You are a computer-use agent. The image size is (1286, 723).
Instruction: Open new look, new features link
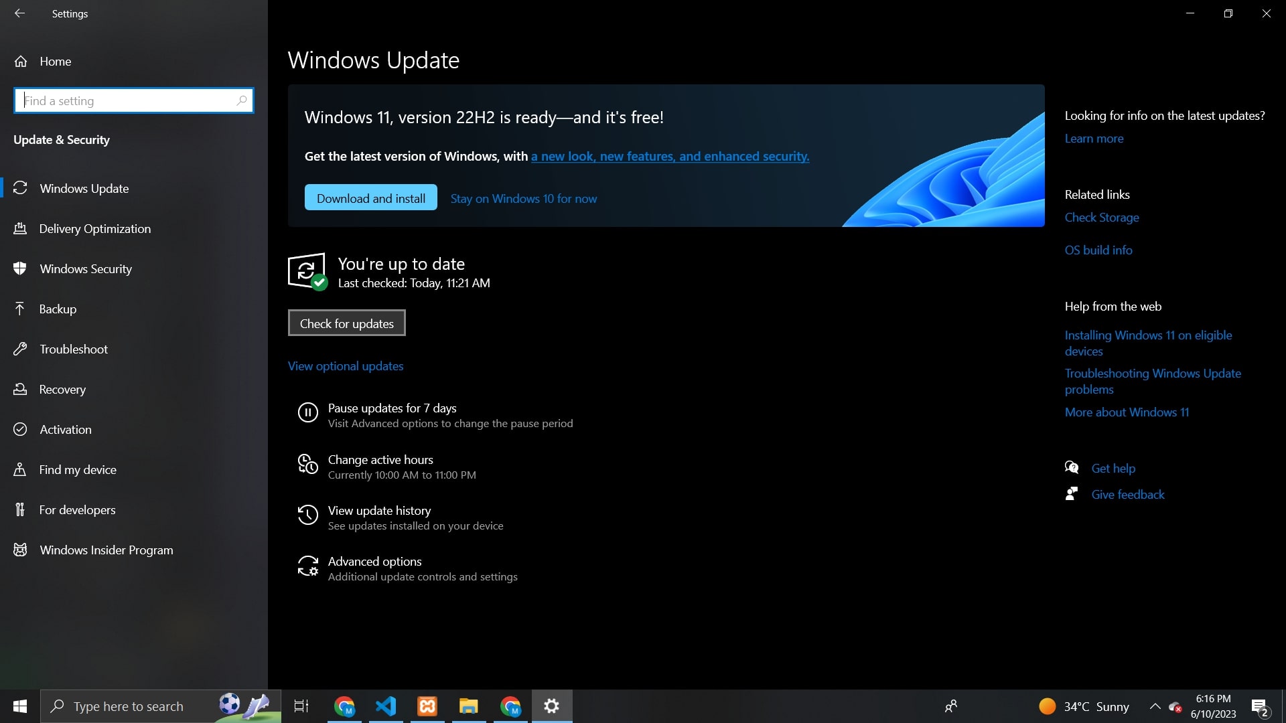(670, 157)
